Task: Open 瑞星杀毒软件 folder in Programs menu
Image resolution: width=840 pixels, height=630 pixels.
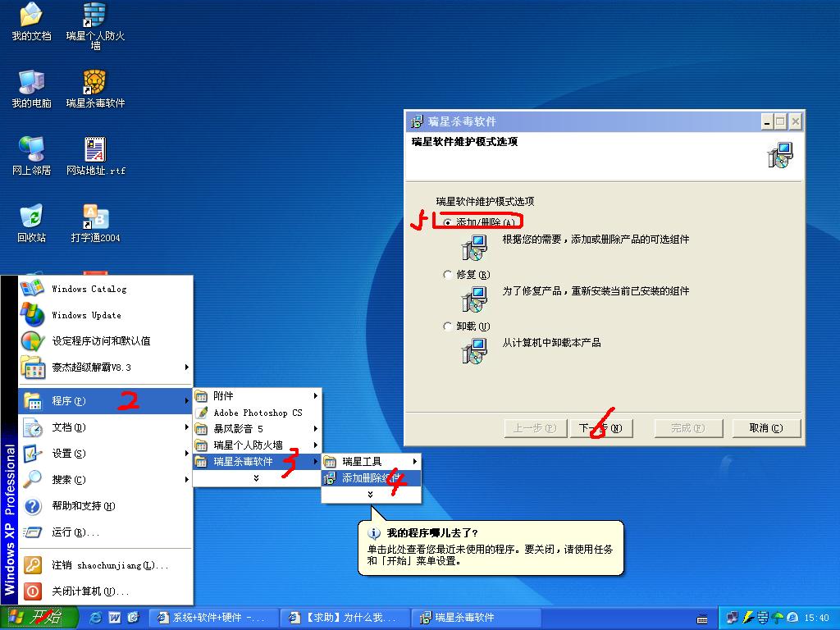Action: (x=257, y=461)
